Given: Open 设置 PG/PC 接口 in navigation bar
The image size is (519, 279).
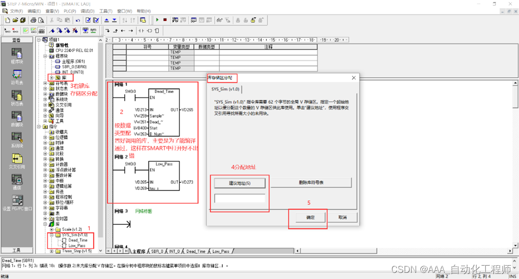Looking at the screenshot, I should (17, 203).
